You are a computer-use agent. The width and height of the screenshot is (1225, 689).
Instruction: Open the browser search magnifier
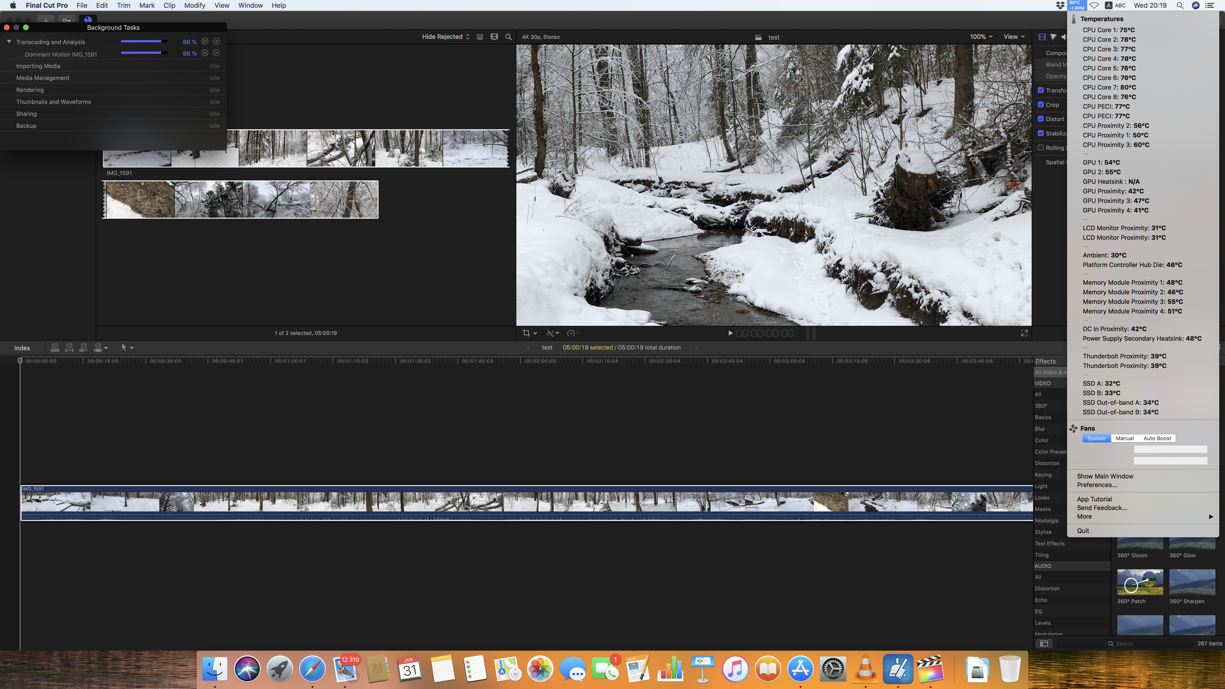pyautogui.click(x=508, y=37)
